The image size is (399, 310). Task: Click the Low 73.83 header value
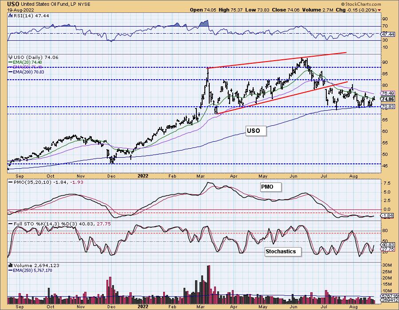[258, 10]
